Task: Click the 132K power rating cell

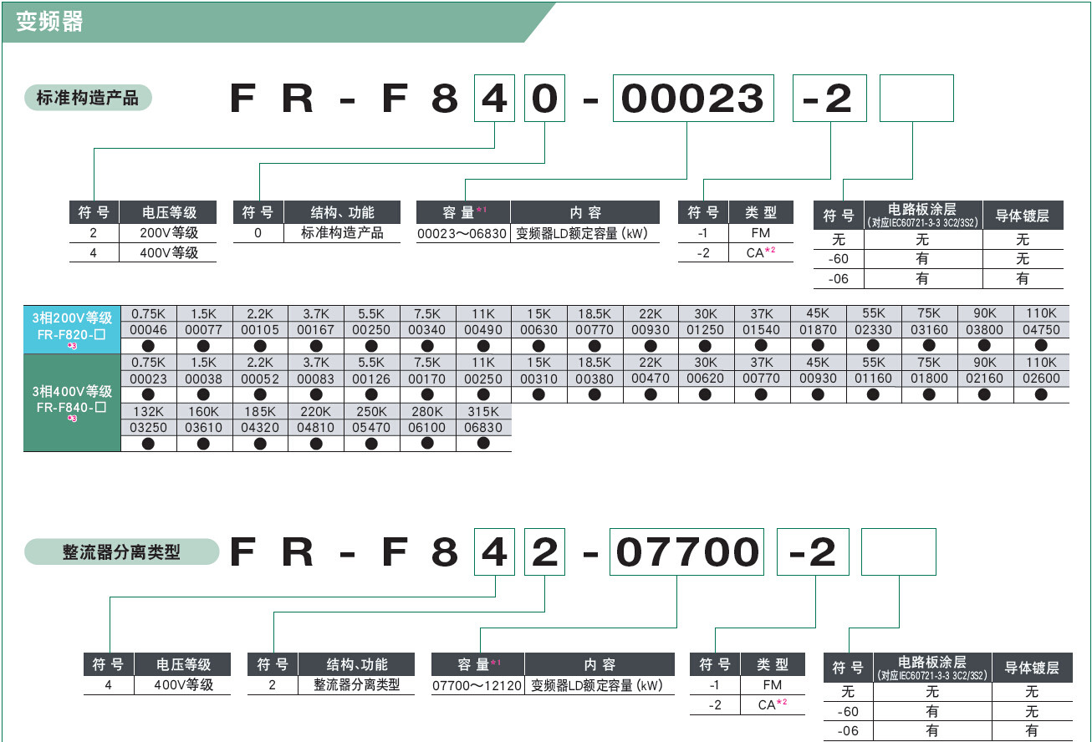Action: click(148, 411)
